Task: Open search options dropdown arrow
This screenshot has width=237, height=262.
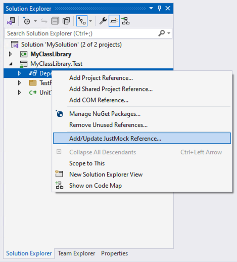Action: 169,33
